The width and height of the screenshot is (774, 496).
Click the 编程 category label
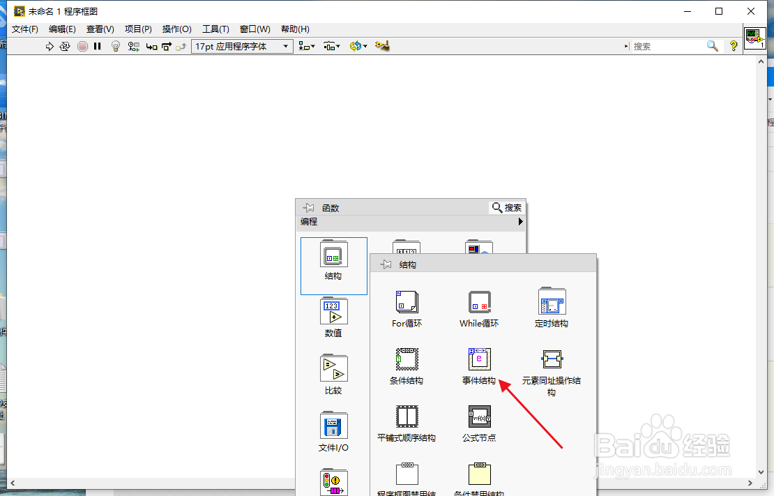(309, 222)
